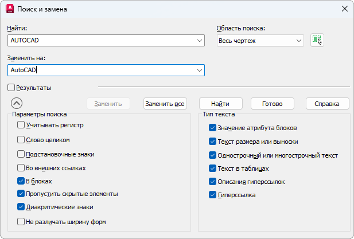Screen dimensions: 354x239
Task: Expand the Заменить на dropdown arrow
Action: pyautogui.click(x=200, y=70)
